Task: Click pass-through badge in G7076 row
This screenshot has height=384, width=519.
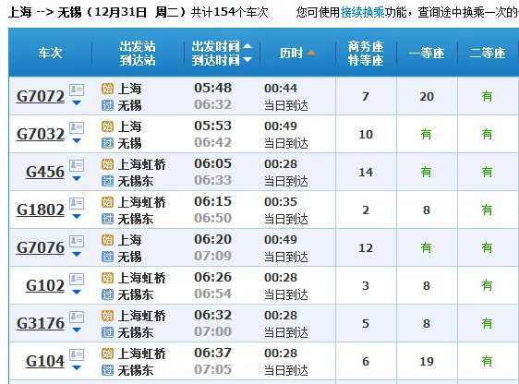Action: click(x=107, y=257)
